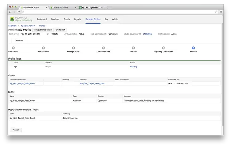Image resolution: width=231 pixels, height=146 pixels.
Task: Bookmark page with the star icon
Action: pos(216,12)
